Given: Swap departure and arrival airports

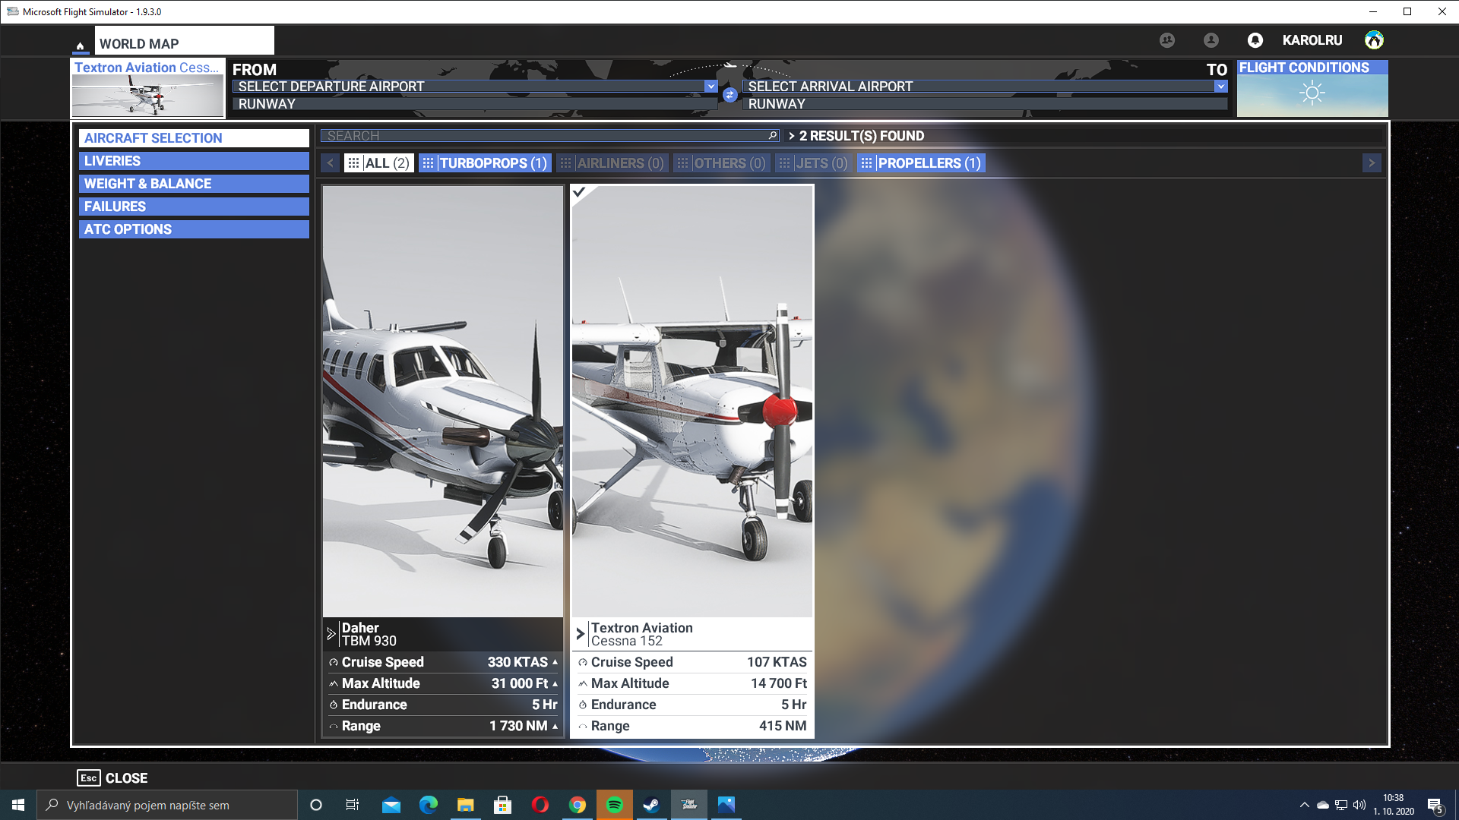Looking at the screenshot, I should [729, 95].
